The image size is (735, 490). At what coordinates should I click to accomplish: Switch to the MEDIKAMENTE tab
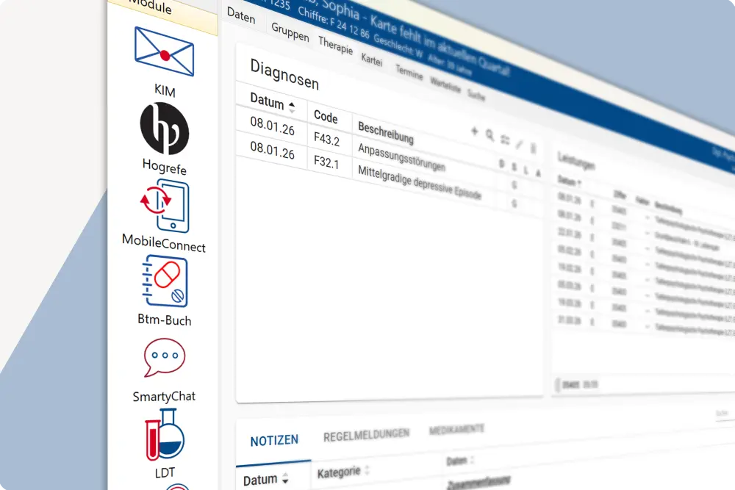point(456,429)
